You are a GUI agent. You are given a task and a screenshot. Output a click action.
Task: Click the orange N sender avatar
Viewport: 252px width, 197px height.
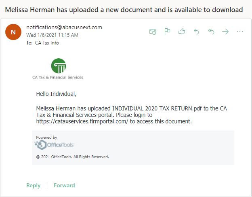pyautogui.click(x=13, y=32)
